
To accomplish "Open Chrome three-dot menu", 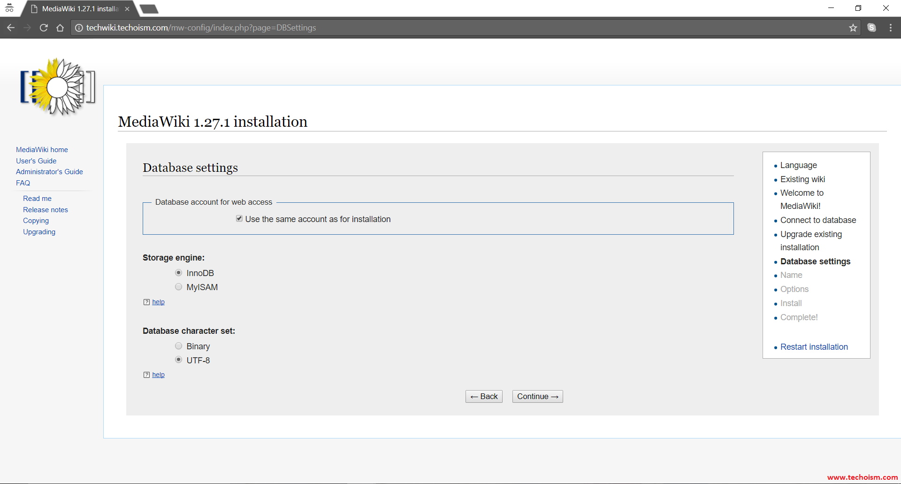I will (891, 28).
